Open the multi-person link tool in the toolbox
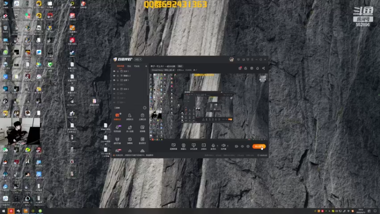 [x=130, y=128]
